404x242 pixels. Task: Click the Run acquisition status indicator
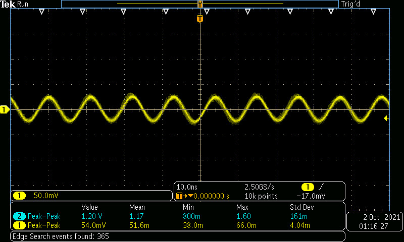tap(23, 4)
